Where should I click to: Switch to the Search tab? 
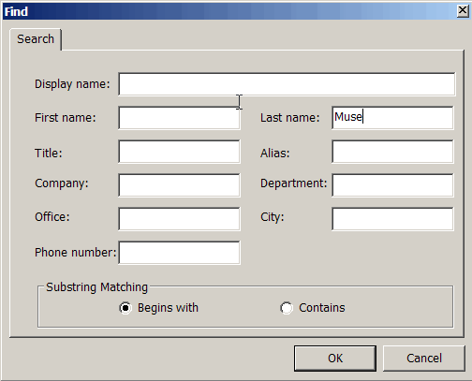tap(36, 39)
